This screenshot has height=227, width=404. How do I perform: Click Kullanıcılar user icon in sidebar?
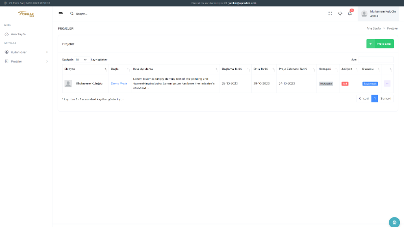coord(7,52)
